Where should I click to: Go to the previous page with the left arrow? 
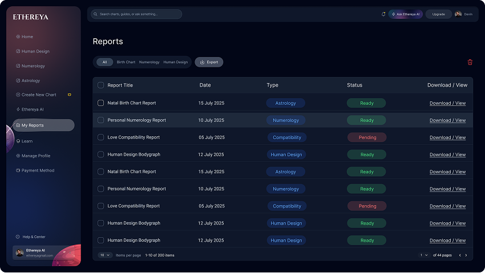tap(460, 255)
